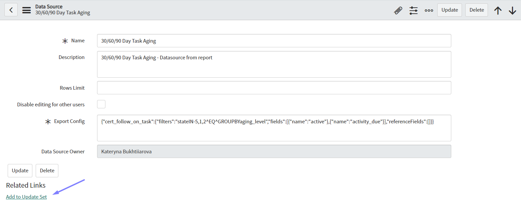This screenshot has height=211, width=521.
Task: Click the Related Links section heading
Action: tap(26, 185)
